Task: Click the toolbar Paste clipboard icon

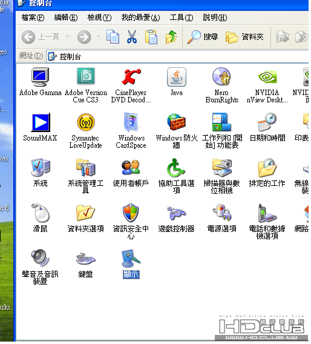Action: (151, 36)
